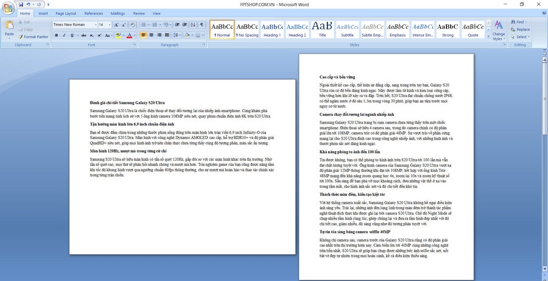Select Center alignment

(152, 35)
